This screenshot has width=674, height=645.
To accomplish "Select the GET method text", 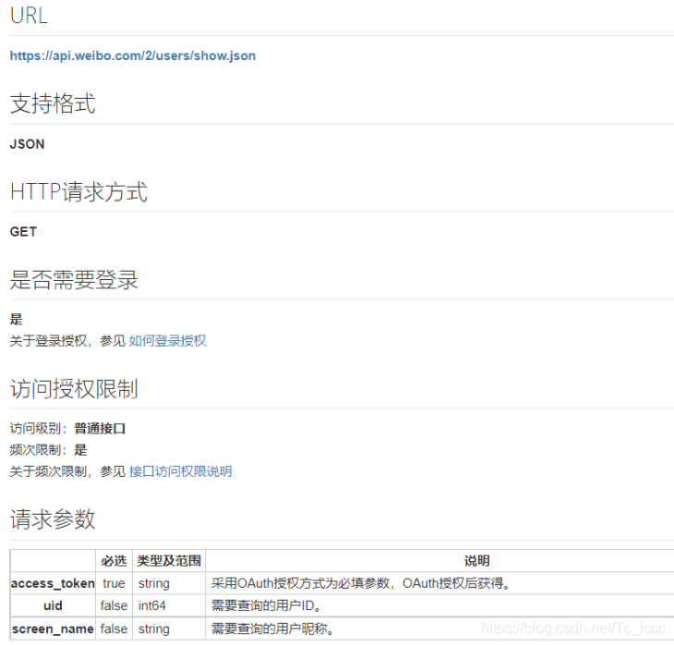I will pyautogui.click(x=23, y=232).
